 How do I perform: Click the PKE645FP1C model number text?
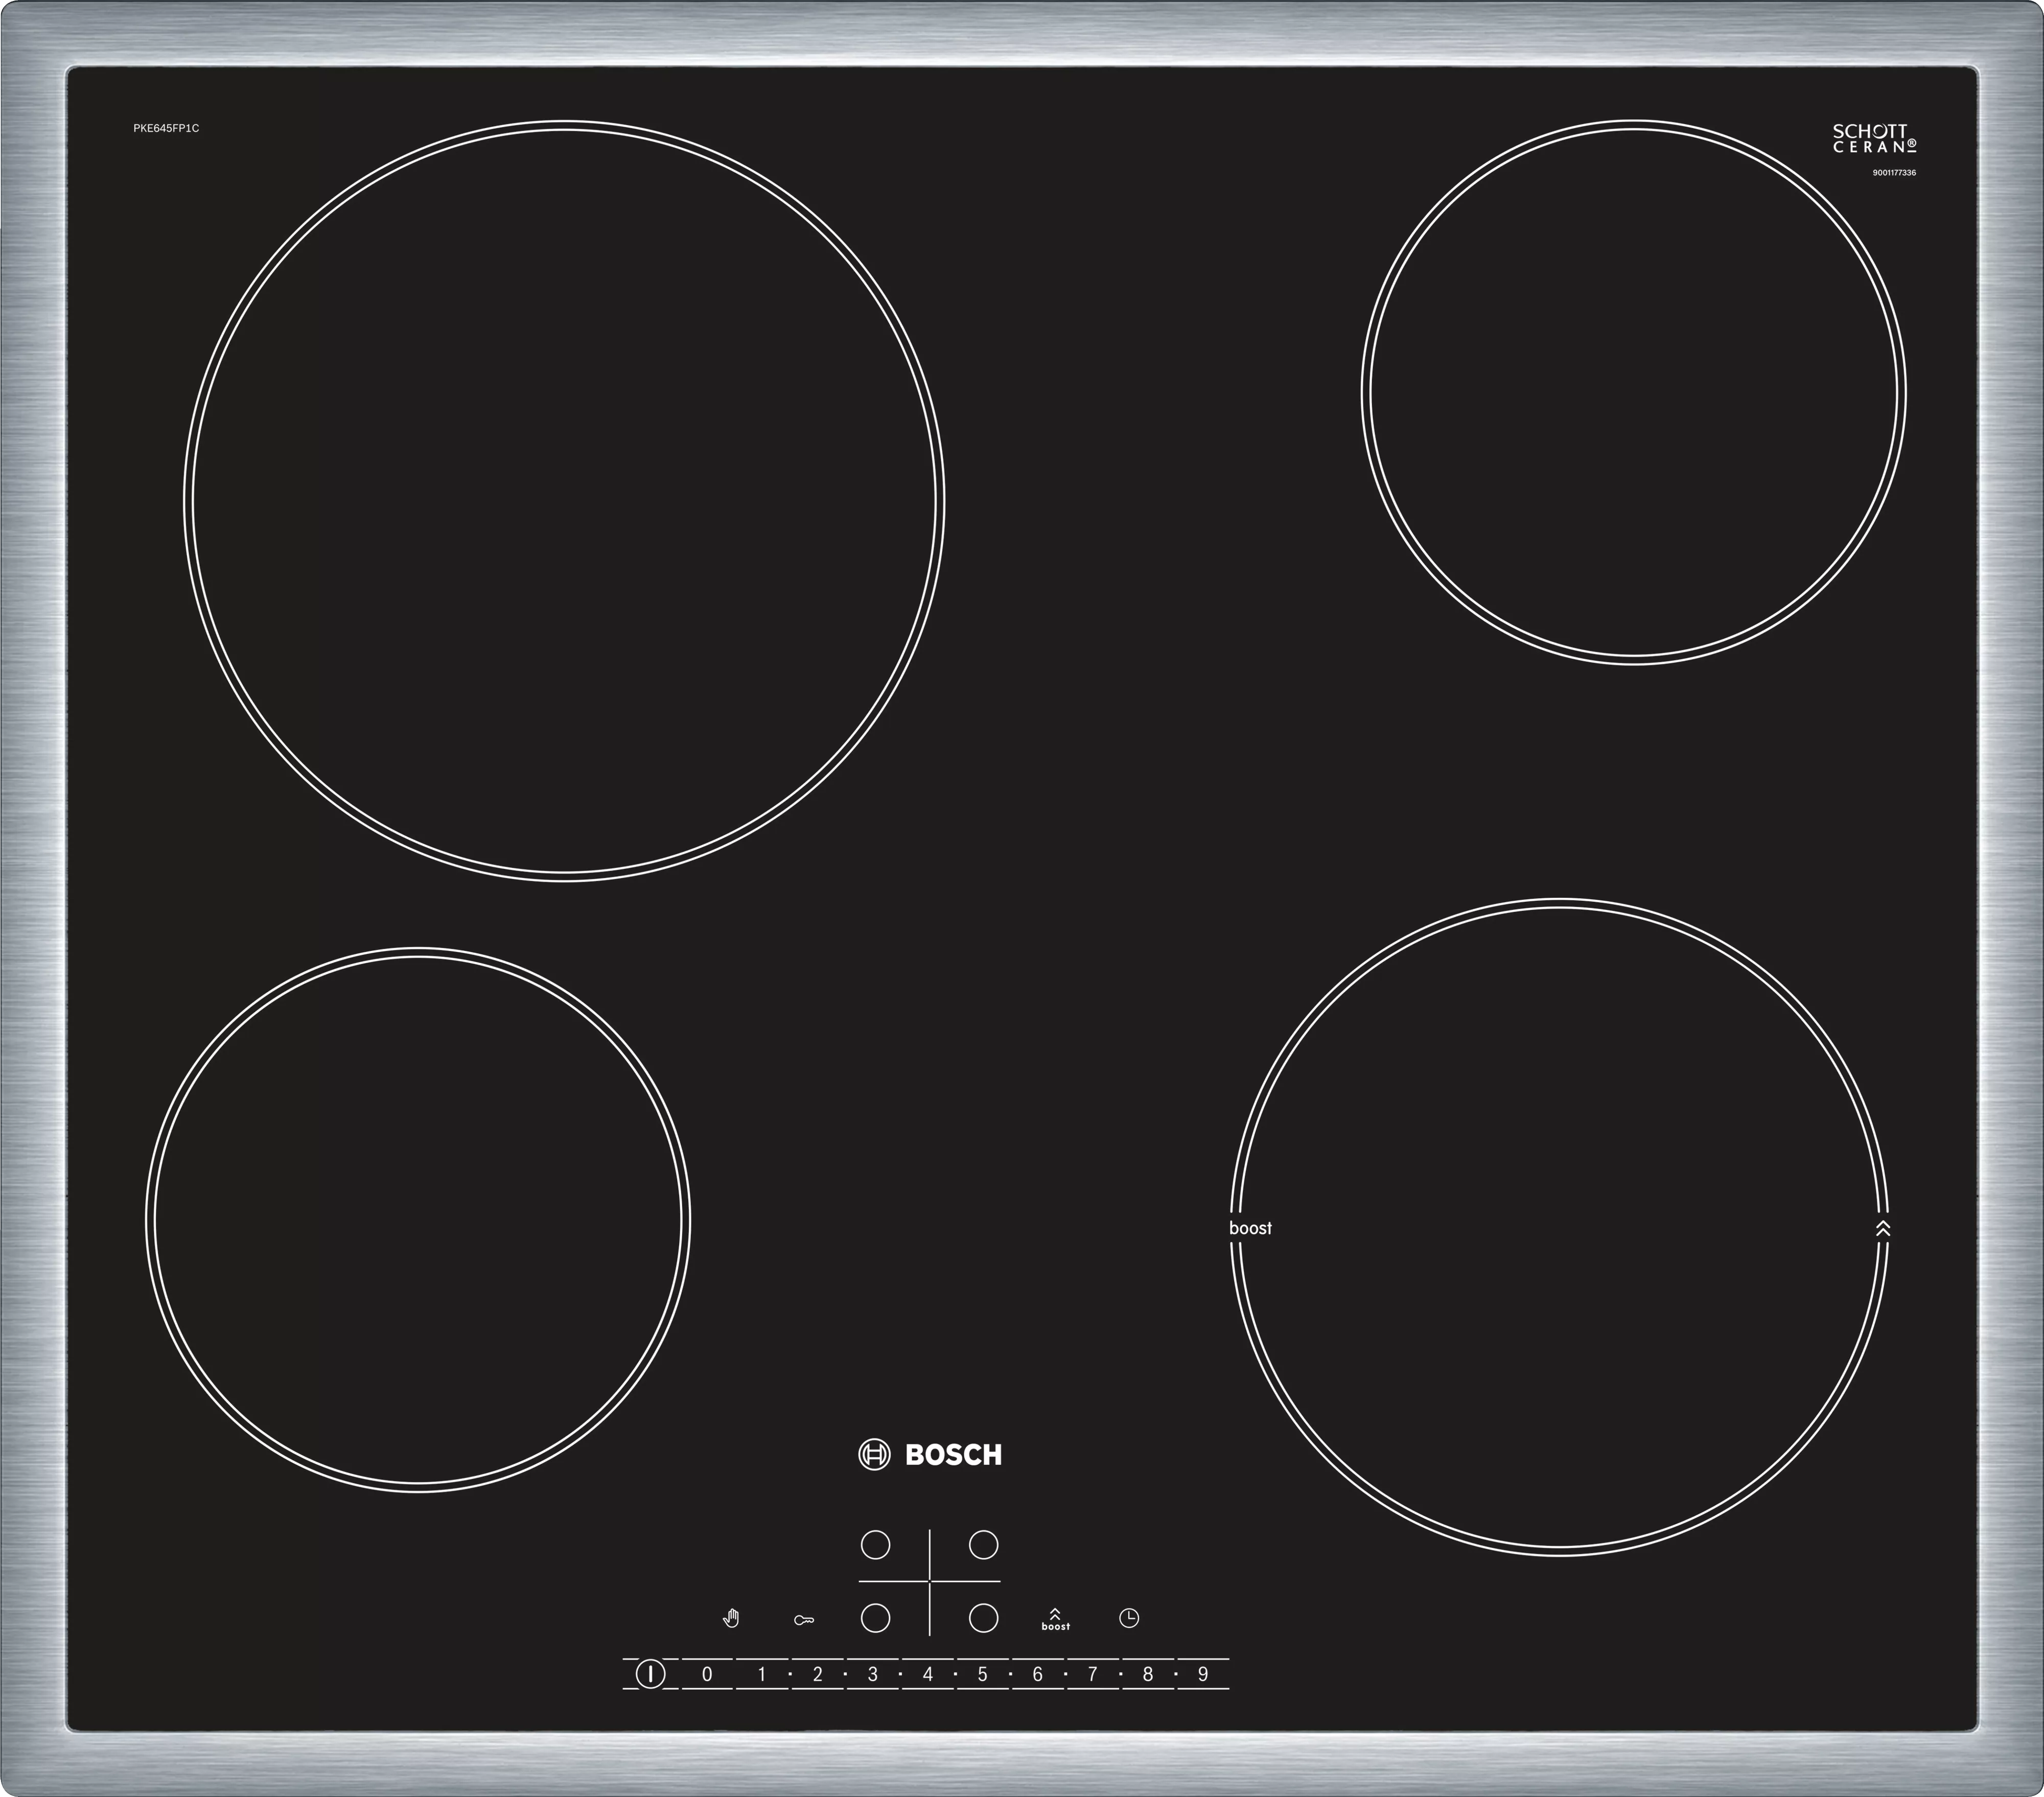(x=166, y=128)
